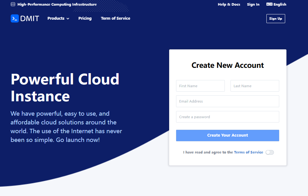Expand the Products chevron arrow
Viewport: 308px width, 196px height.
(68, 19)
